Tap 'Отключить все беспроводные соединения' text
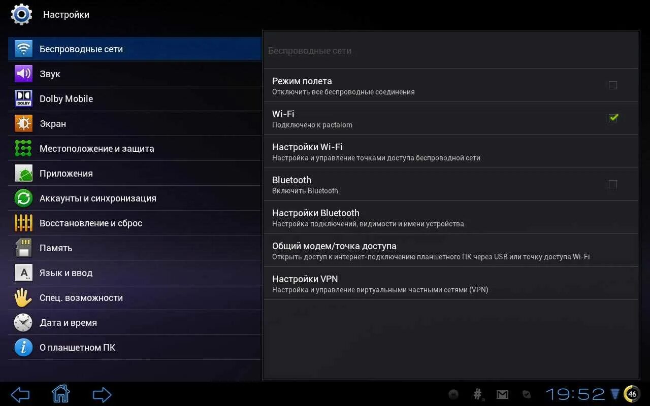650x406 pixels. tap(343, 92)
